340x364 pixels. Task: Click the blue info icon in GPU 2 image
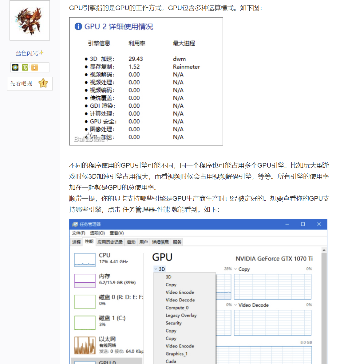coord(78,26)
